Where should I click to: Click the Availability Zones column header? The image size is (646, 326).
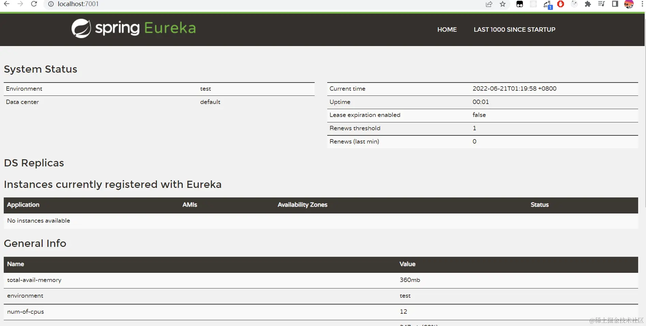[302, 205]
